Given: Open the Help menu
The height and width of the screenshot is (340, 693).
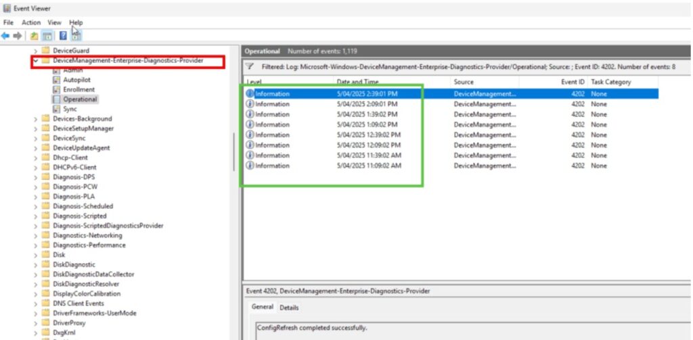Looking at the screenshot, I should click(x=76, y=22).
